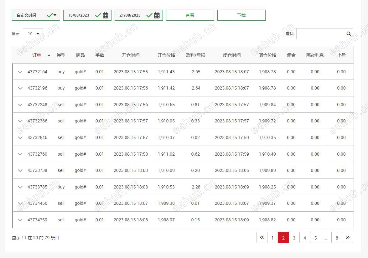
Task: Open the 展示 rows-per-page dropdown
Action: click(33, 34)
